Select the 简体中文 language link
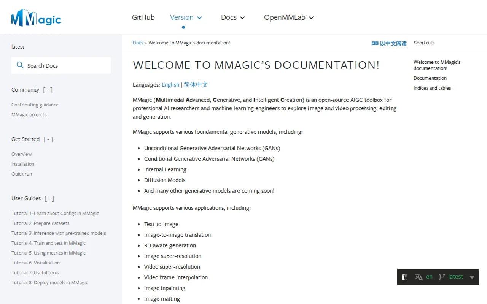This screenshot has height=304, width=487. point(196,85)
